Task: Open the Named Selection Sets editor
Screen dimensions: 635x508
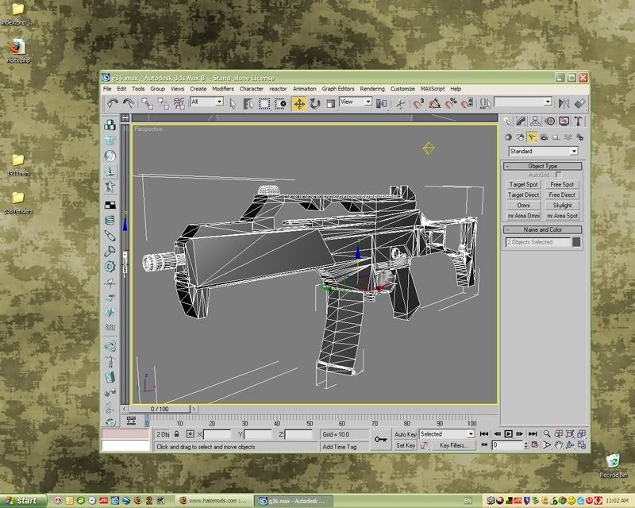Action: coord(485,104)
